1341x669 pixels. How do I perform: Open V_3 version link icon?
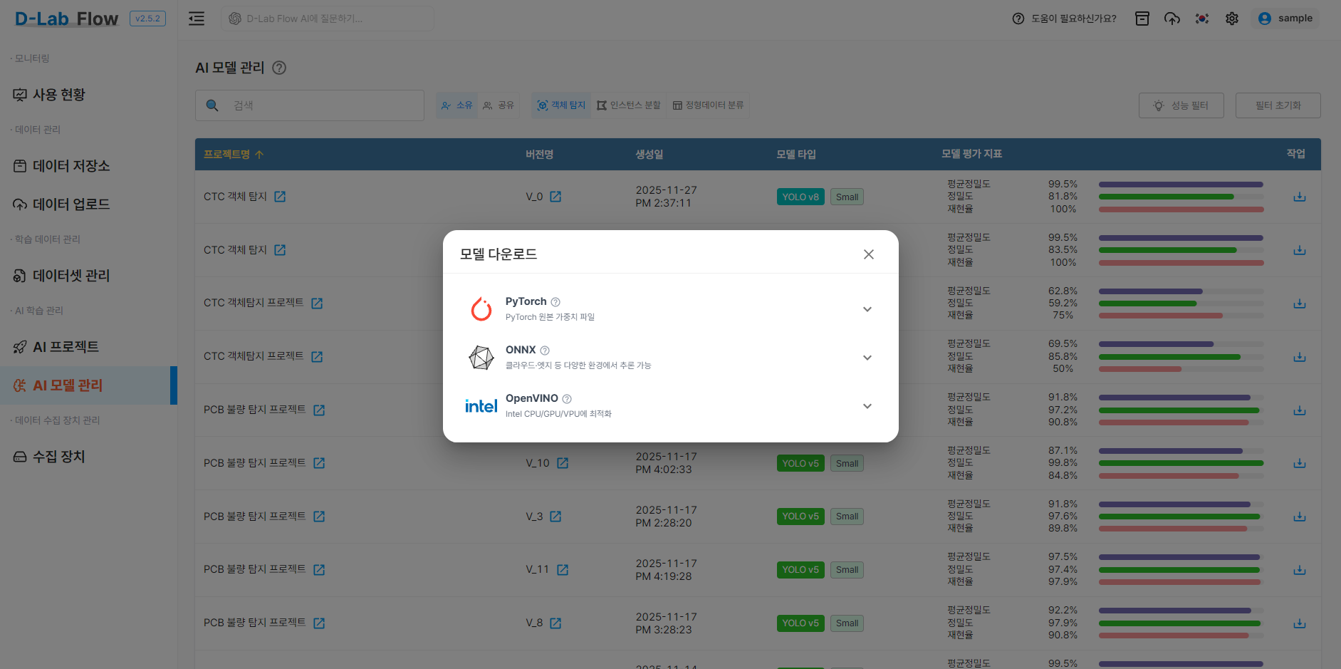555,517
